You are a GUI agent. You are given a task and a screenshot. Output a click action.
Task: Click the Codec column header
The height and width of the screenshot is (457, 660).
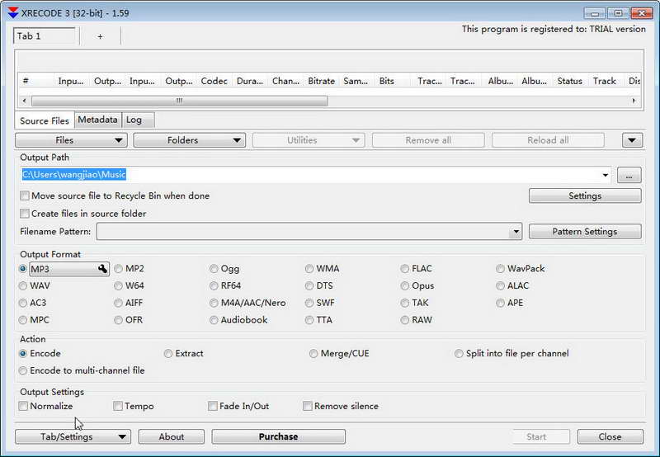point(214,81)
